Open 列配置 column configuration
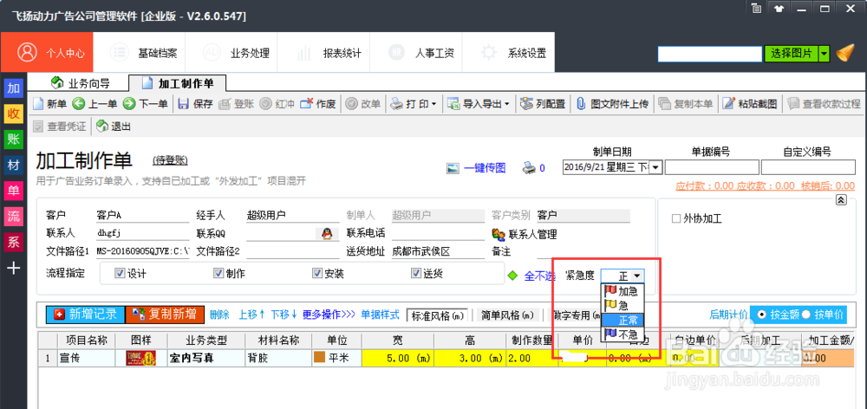Viewport: 867px width, 409px height. point(543,103)
